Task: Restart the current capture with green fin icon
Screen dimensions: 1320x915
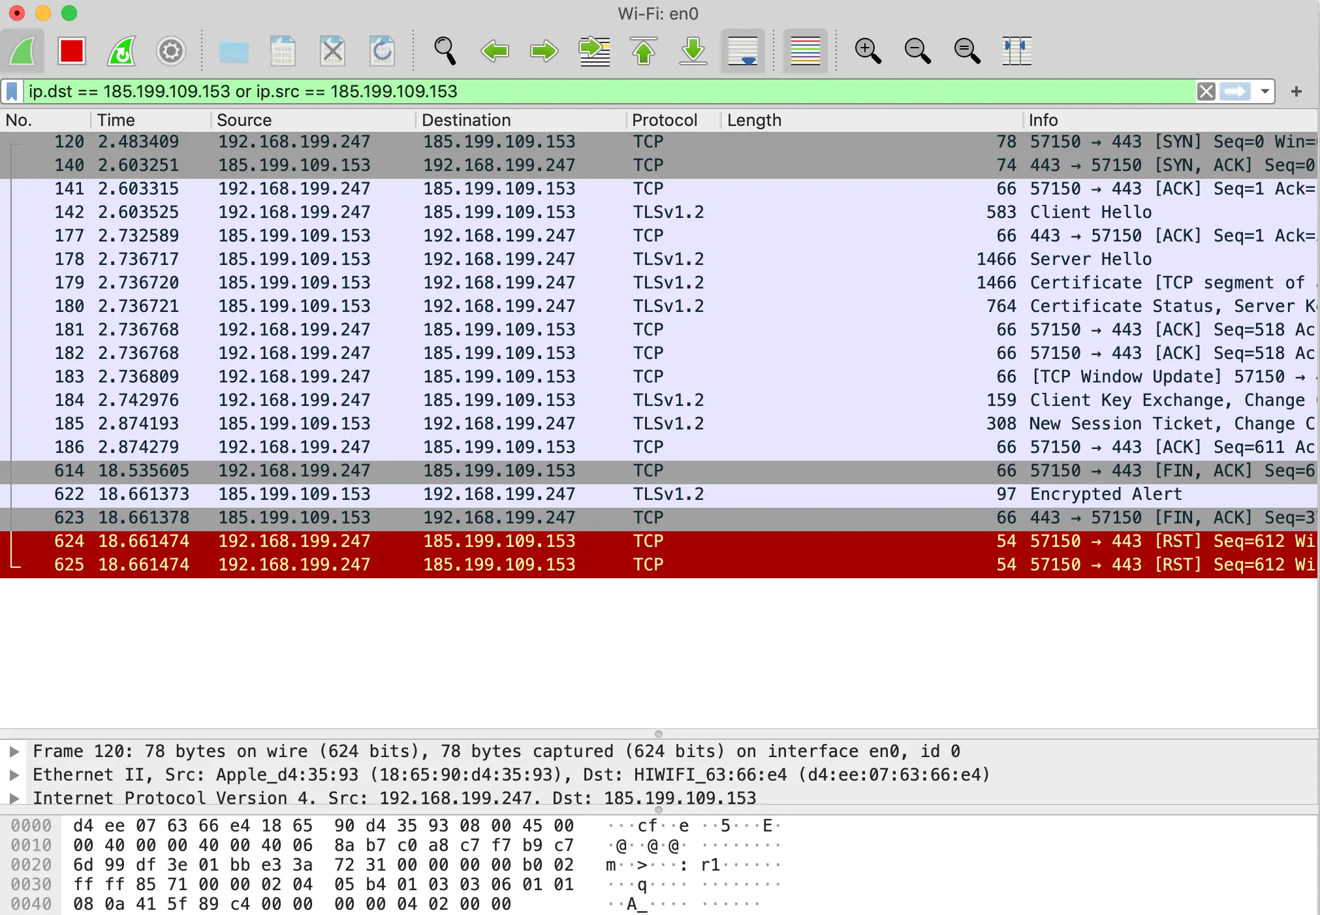Action: pos(121,51)
